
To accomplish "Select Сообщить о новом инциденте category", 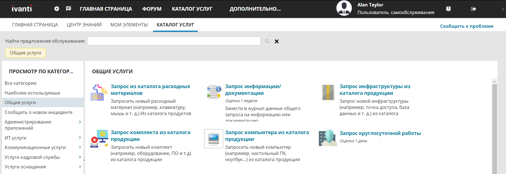I will click(x=38, y=112).
